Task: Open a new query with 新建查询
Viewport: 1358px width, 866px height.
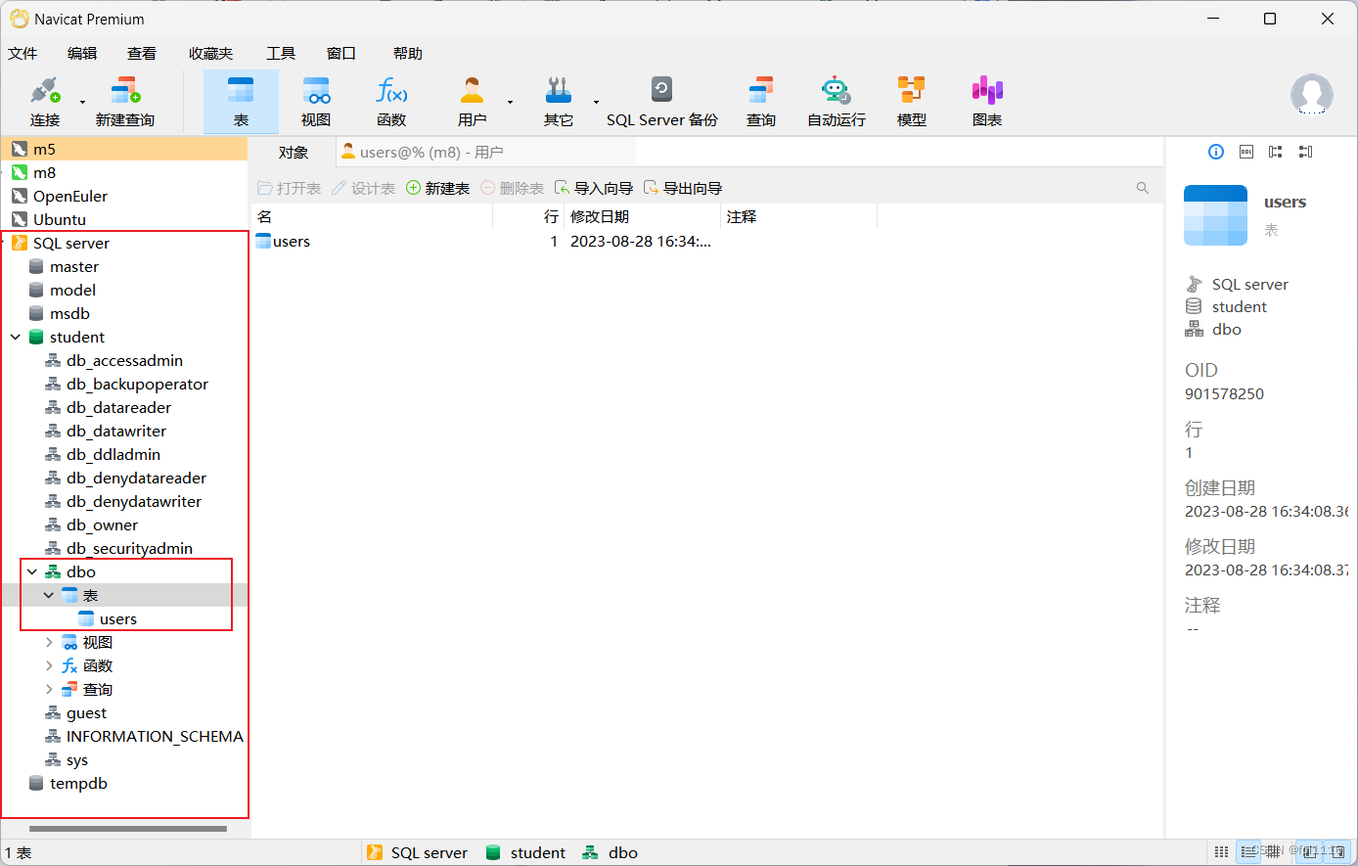Action: click(124, 99)
